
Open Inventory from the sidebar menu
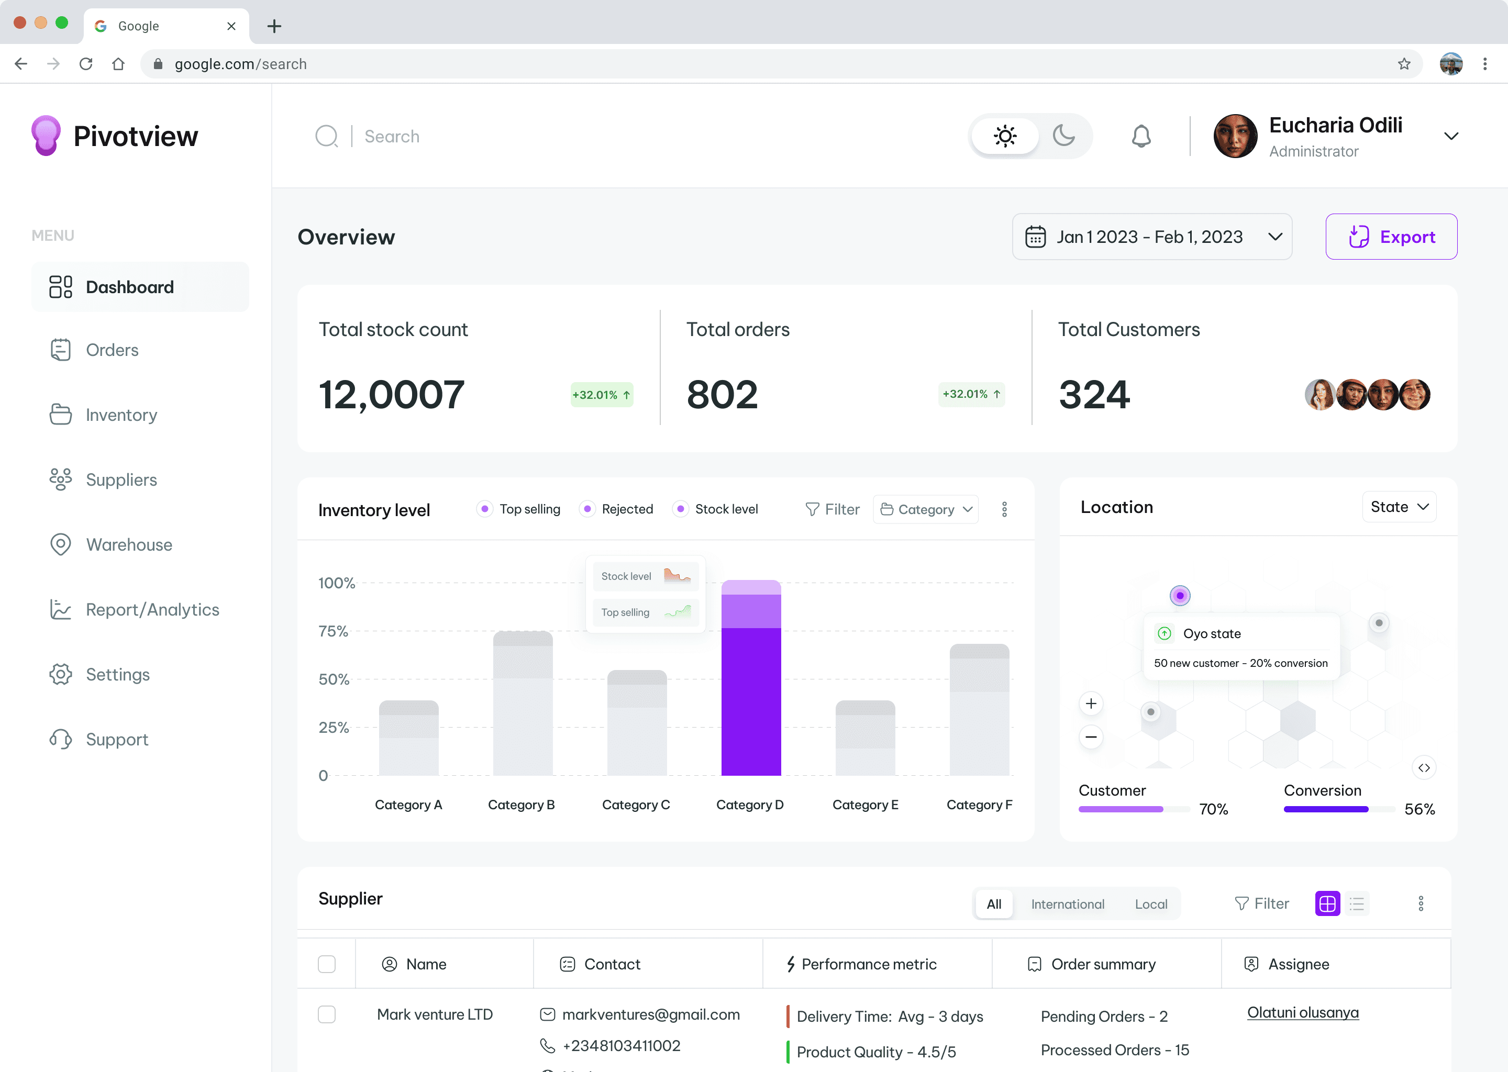click(x=121, y=415)
